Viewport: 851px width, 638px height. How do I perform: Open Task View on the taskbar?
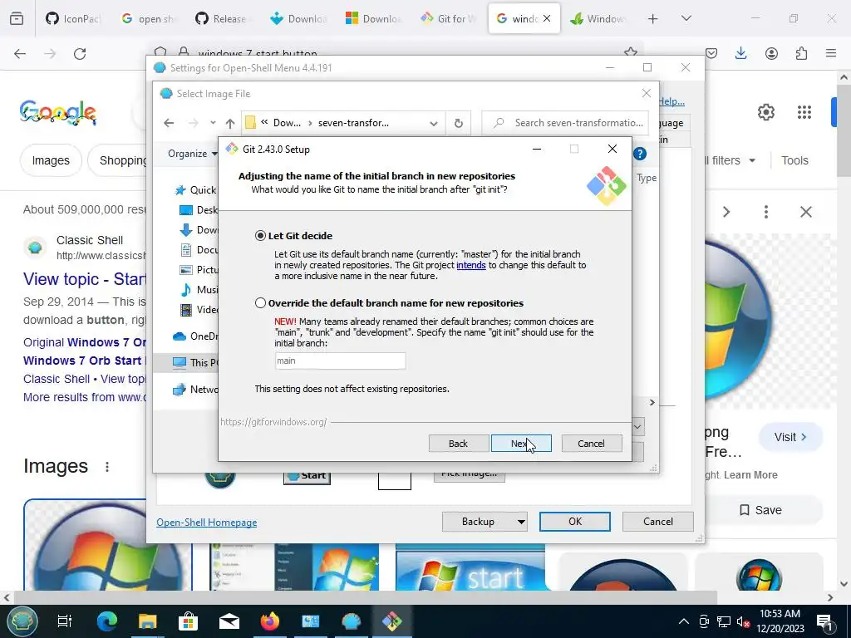coord(65,621)
